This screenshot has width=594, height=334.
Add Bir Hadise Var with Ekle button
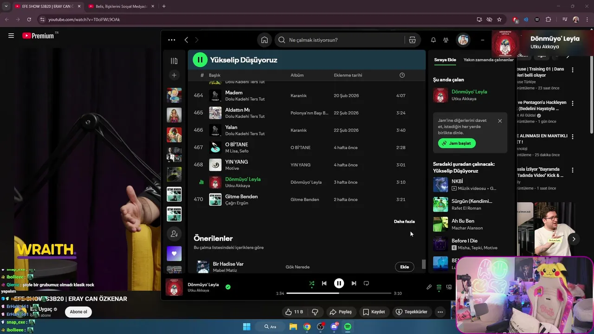point(405,267)
